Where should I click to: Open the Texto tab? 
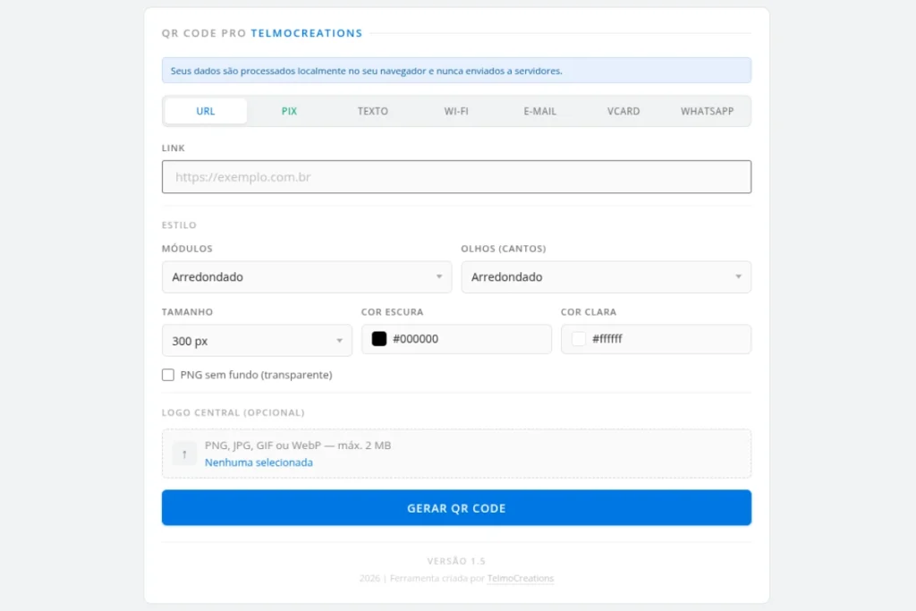pos(373,111)
